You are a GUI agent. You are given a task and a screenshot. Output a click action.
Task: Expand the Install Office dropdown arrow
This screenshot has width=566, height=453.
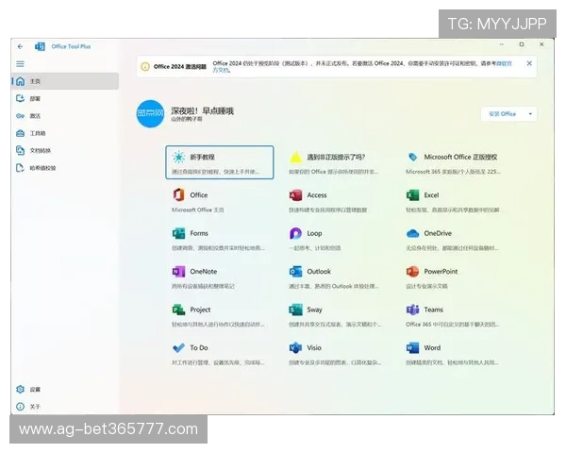point(530,114)
